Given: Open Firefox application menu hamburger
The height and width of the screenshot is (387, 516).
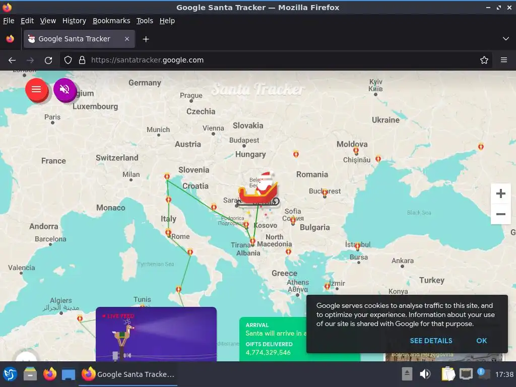Looking at the screenshot, I should (503, 60).
